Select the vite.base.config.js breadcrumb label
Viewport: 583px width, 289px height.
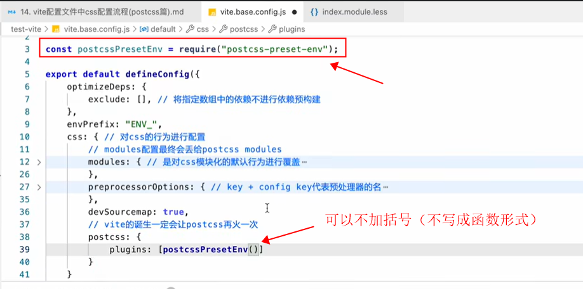tap(97, 29)
